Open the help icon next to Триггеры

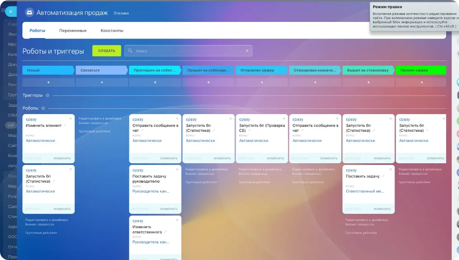(x=48, y=95)
